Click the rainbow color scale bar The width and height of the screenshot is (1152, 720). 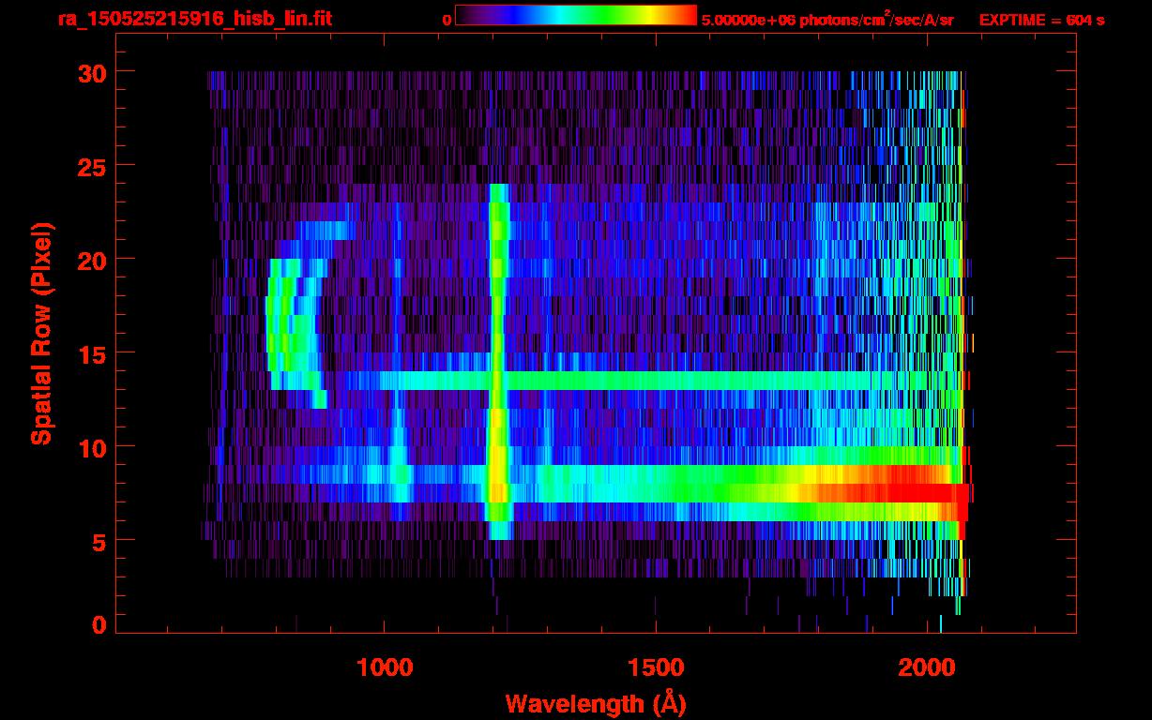pyautogui.click(x=575, y=15)
